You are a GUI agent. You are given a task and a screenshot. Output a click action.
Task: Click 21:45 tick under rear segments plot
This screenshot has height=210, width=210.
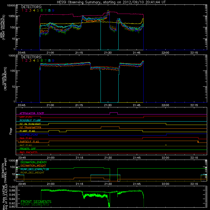[136, 105]
